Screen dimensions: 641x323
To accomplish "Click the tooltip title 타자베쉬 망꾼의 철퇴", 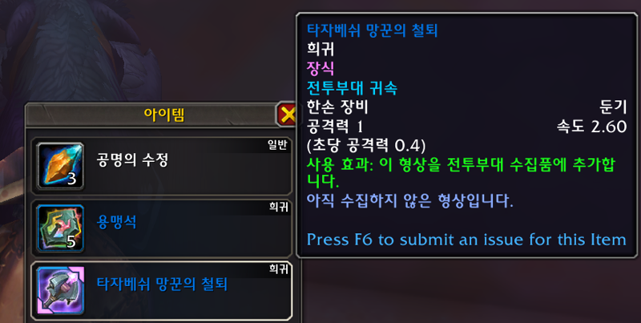I will [x=372, y=30].
